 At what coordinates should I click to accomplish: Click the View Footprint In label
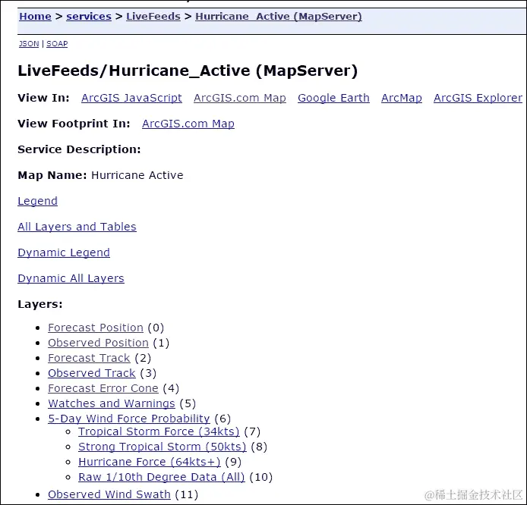tap(74, 124)
